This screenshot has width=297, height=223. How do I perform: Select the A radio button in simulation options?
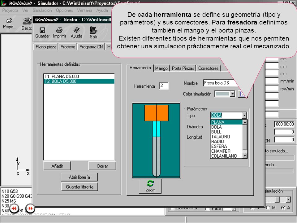point(283,208)
